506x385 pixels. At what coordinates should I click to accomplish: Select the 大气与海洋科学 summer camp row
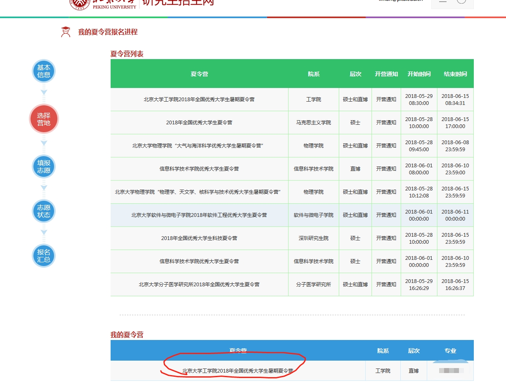[198, 146]
